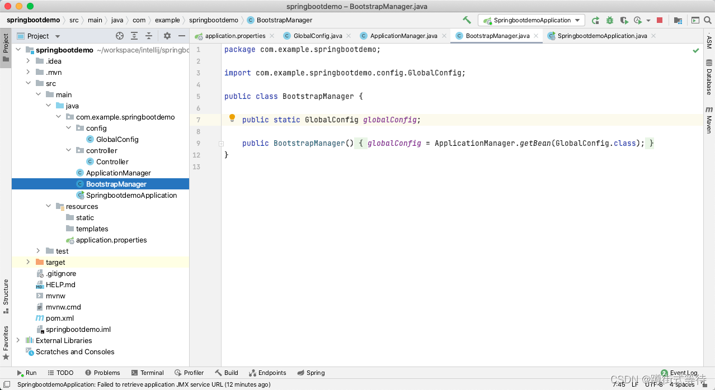Open the TODO tool window

click(60, 373)
